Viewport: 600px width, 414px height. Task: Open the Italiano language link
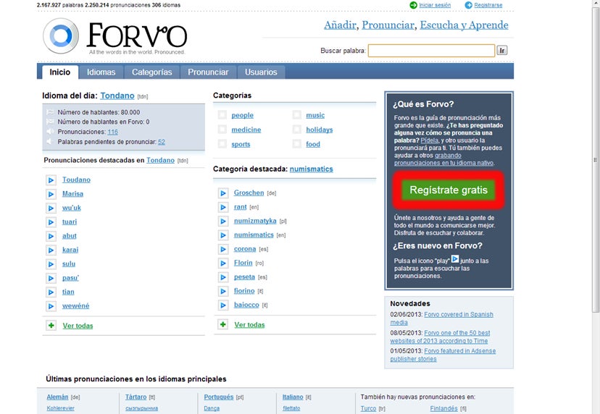[293, 397]
